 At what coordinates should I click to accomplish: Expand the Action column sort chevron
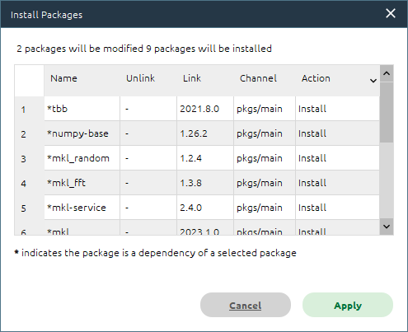tap(373, 81)
